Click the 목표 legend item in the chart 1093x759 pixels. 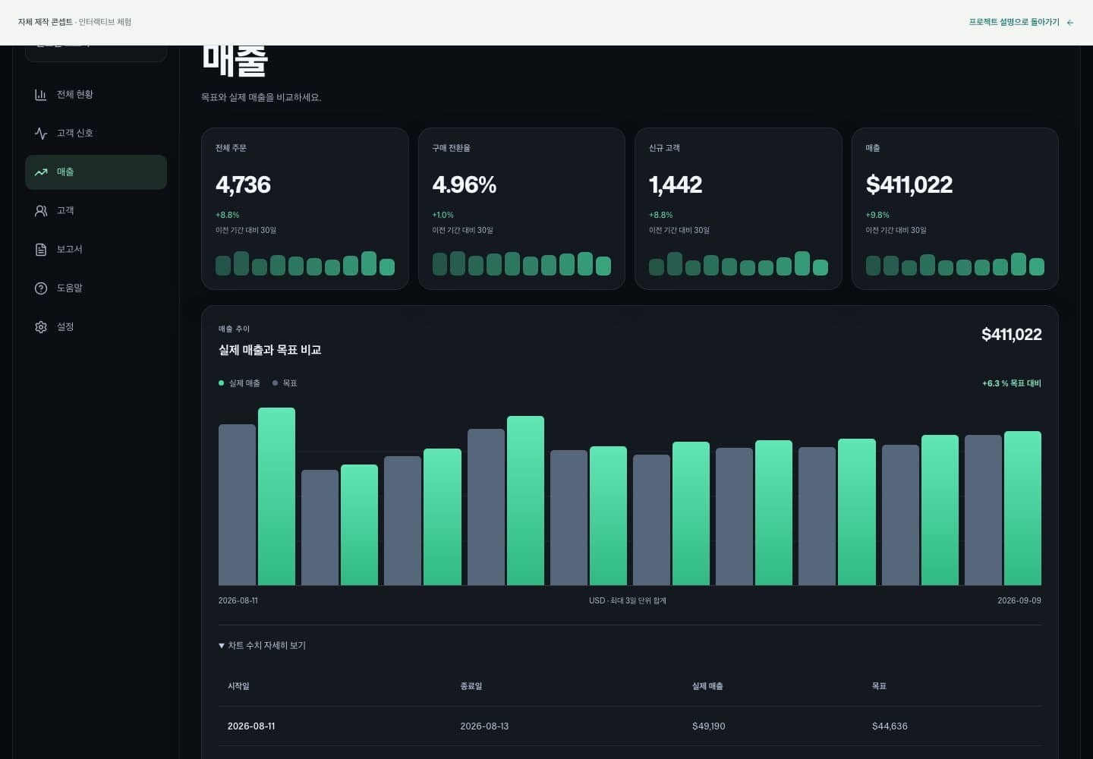click(285, 383)
